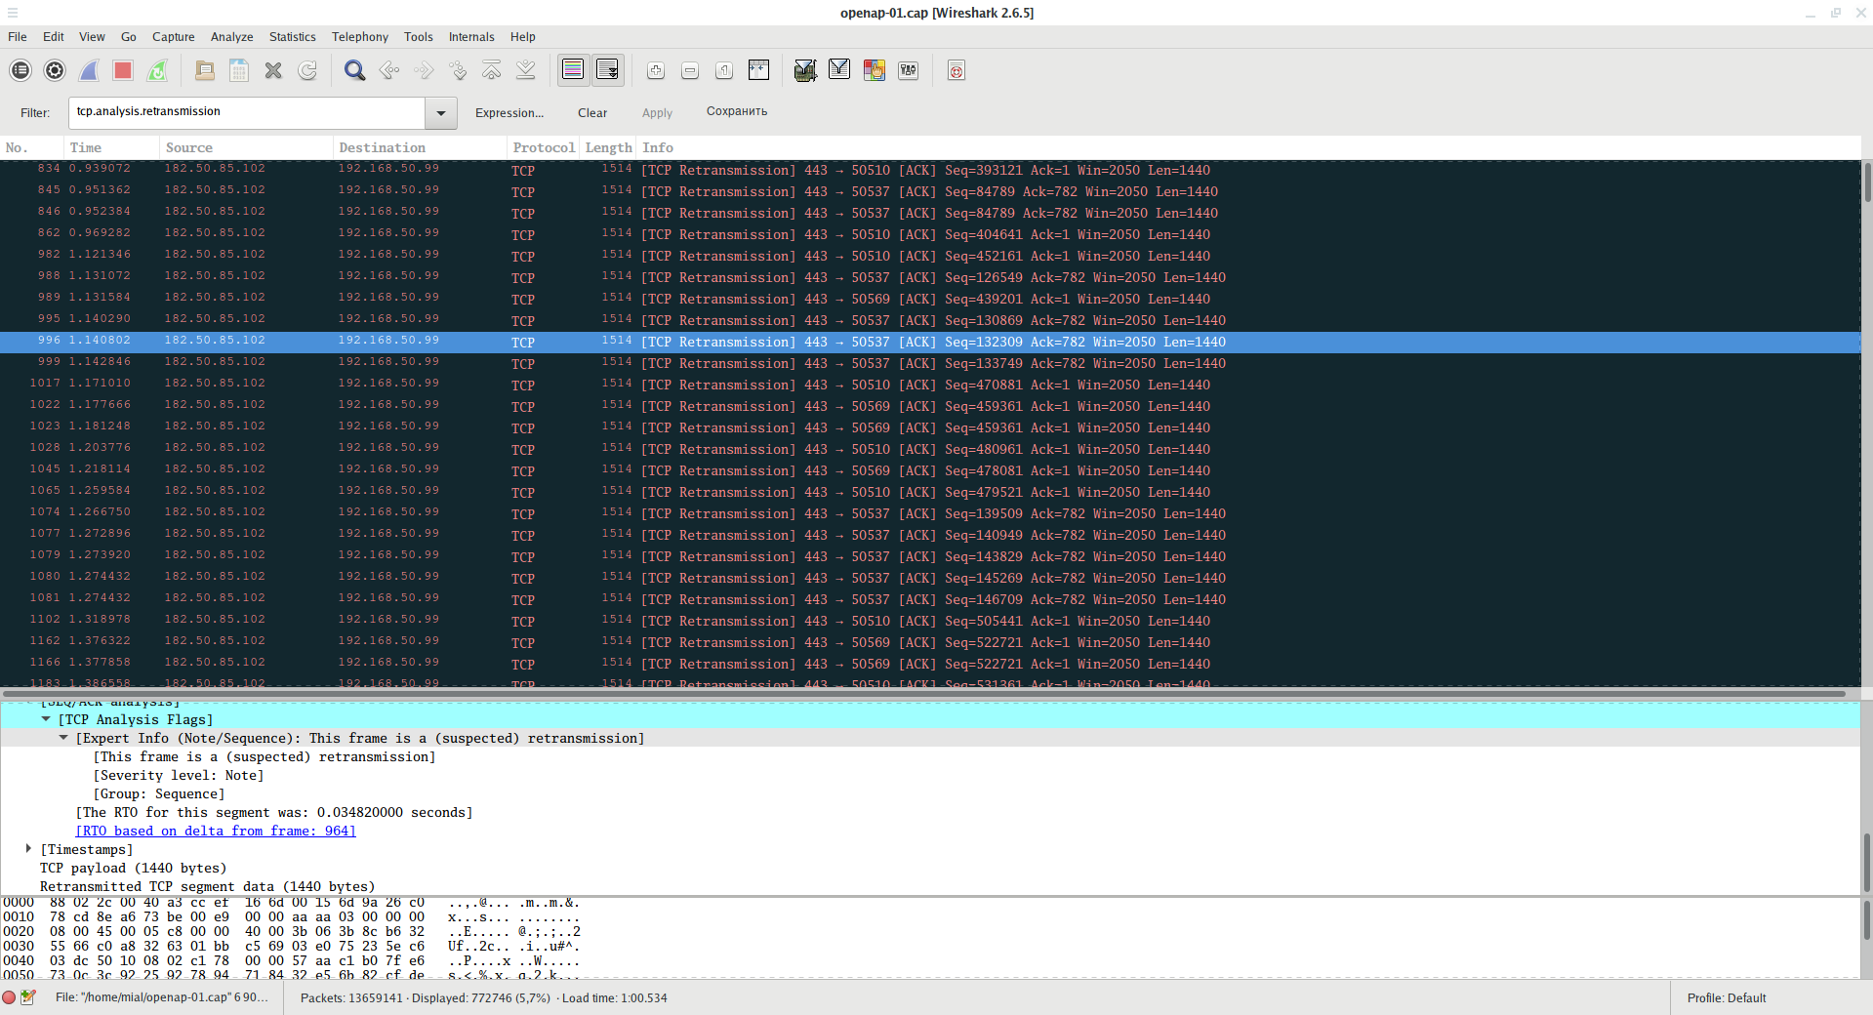The image size is (1873, 1015).
Task: Toggle auto scroll in live capture
Action: tap(607, 70)
